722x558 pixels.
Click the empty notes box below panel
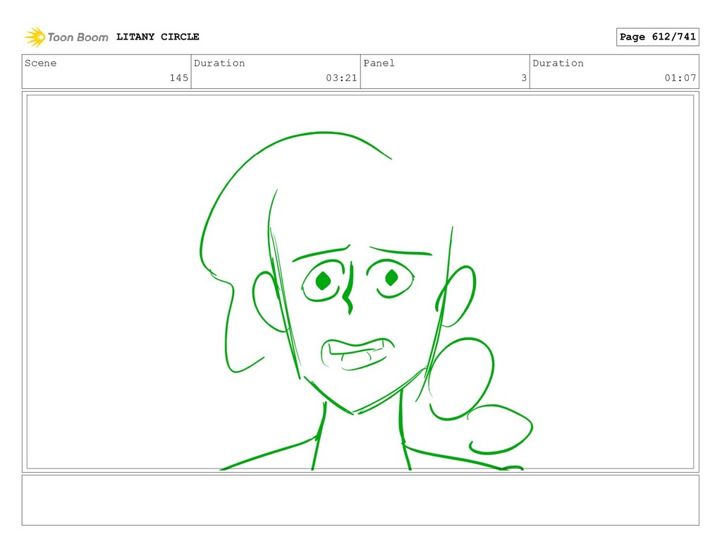[360, 500]
